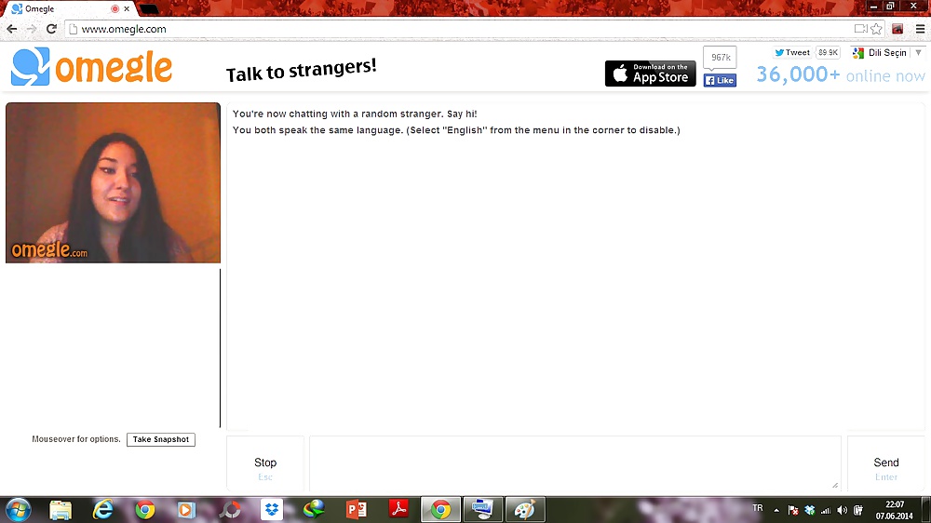Click the Omegle logo
The height and width of the screenshot is (523, 931).
pyautogui.click(x=91, y=66)
